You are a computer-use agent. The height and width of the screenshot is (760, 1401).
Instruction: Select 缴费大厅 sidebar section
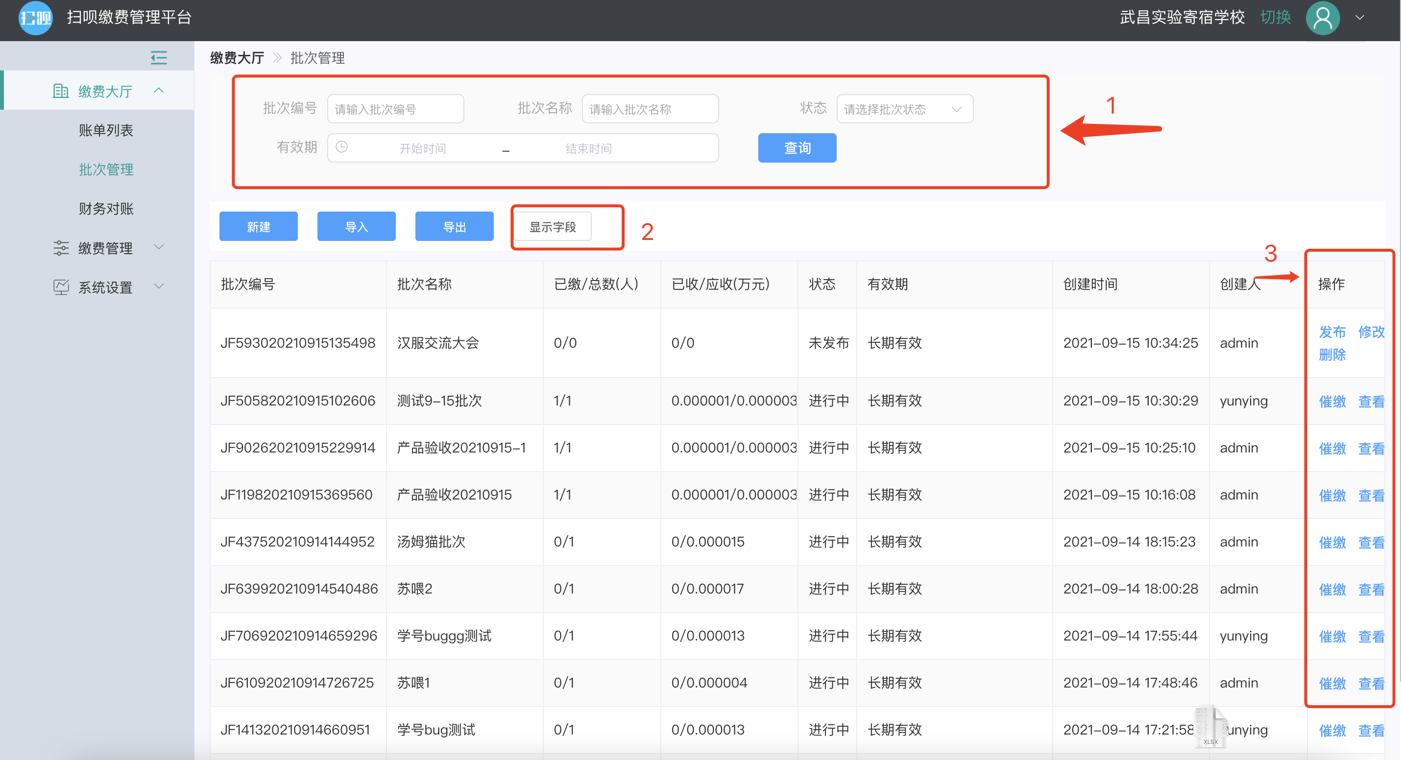(98, 91)
